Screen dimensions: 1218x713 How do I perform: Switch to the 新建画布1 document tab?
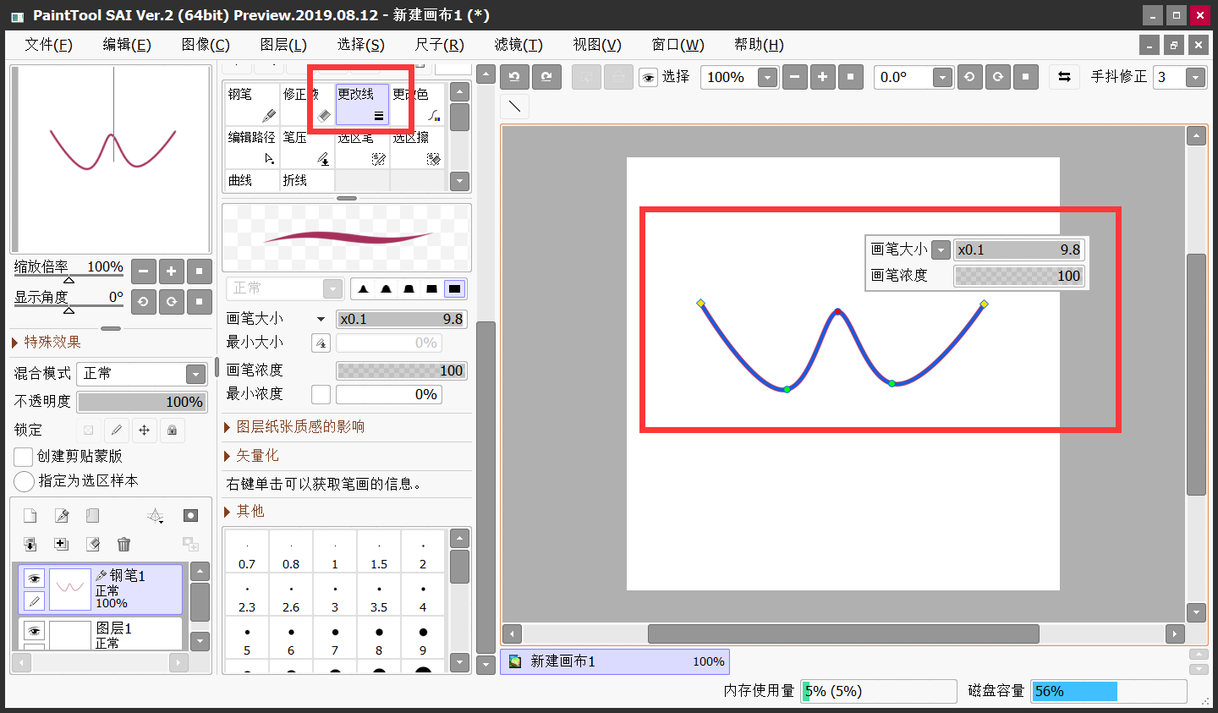click(615, 661)
